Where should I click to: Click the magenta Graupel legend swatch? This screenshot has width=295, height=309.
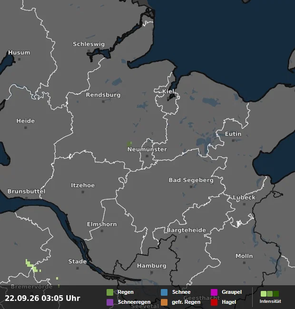click(x=214, y=292)
